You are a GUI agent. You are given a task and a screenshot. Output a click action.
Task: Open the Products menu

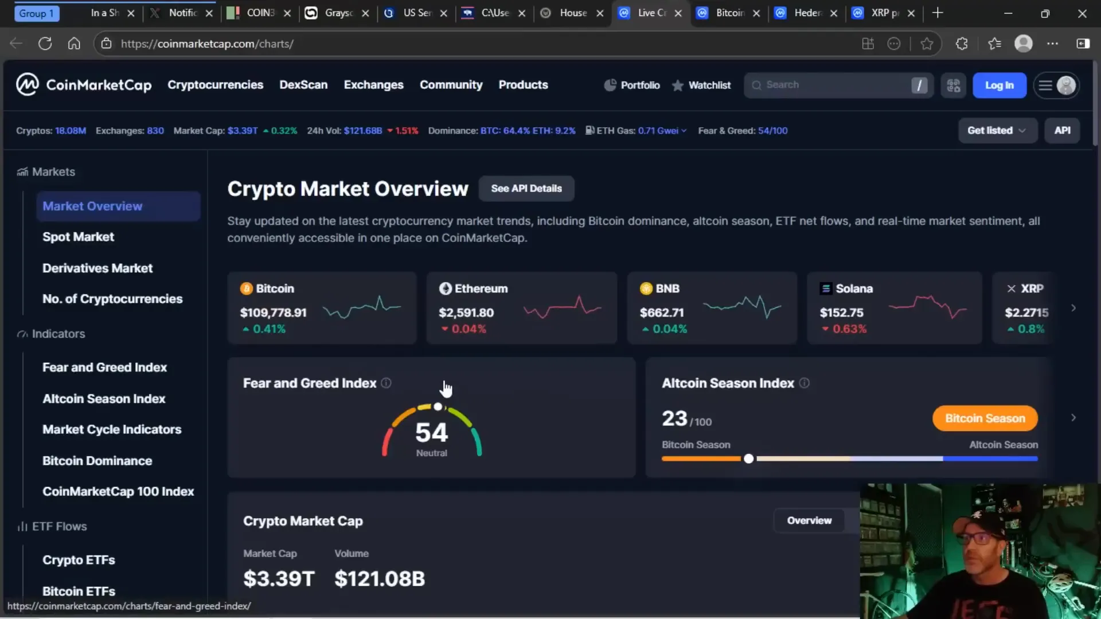[523, 85]
